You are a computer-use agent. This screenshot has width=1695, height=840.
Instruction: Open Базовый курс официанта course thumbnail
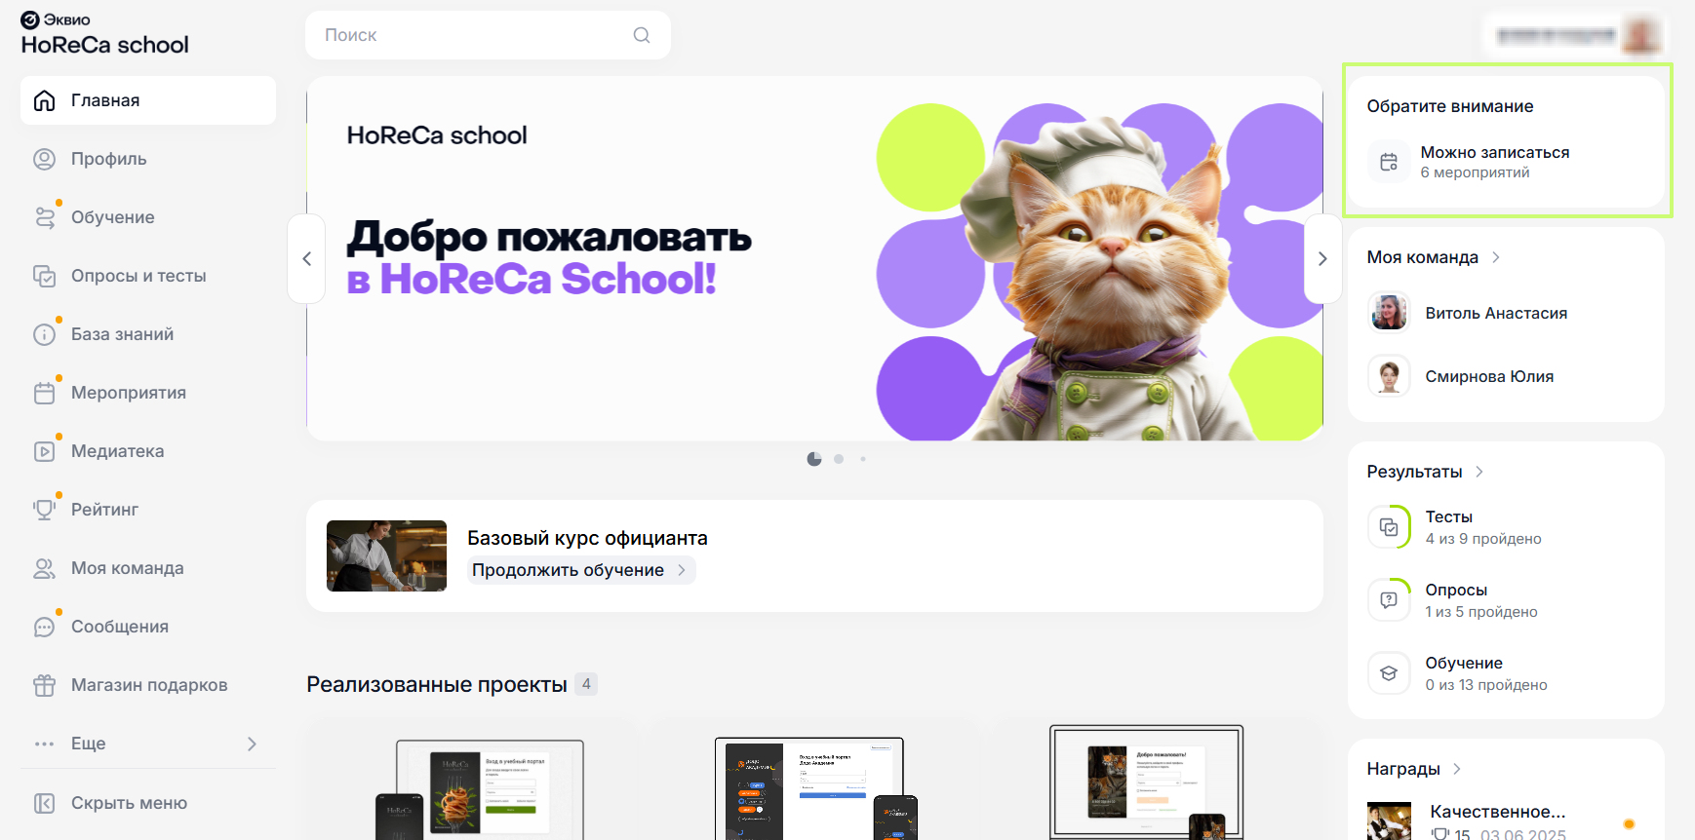(x=386, y=555)
